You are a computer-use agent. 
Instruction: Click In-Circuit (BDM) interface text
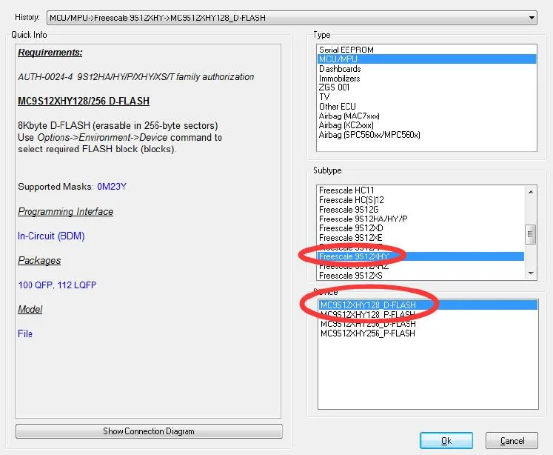click(51, 236)
